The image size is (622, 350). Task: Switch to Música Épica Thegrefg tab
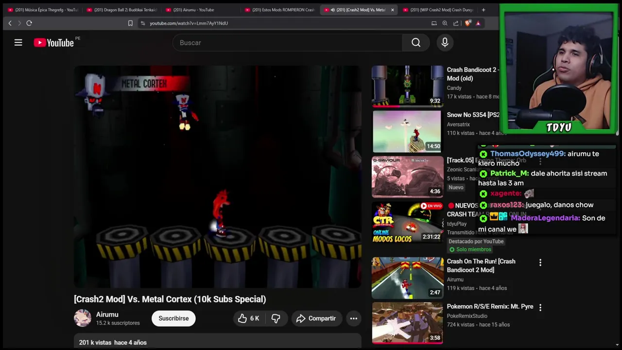[42, 10]
